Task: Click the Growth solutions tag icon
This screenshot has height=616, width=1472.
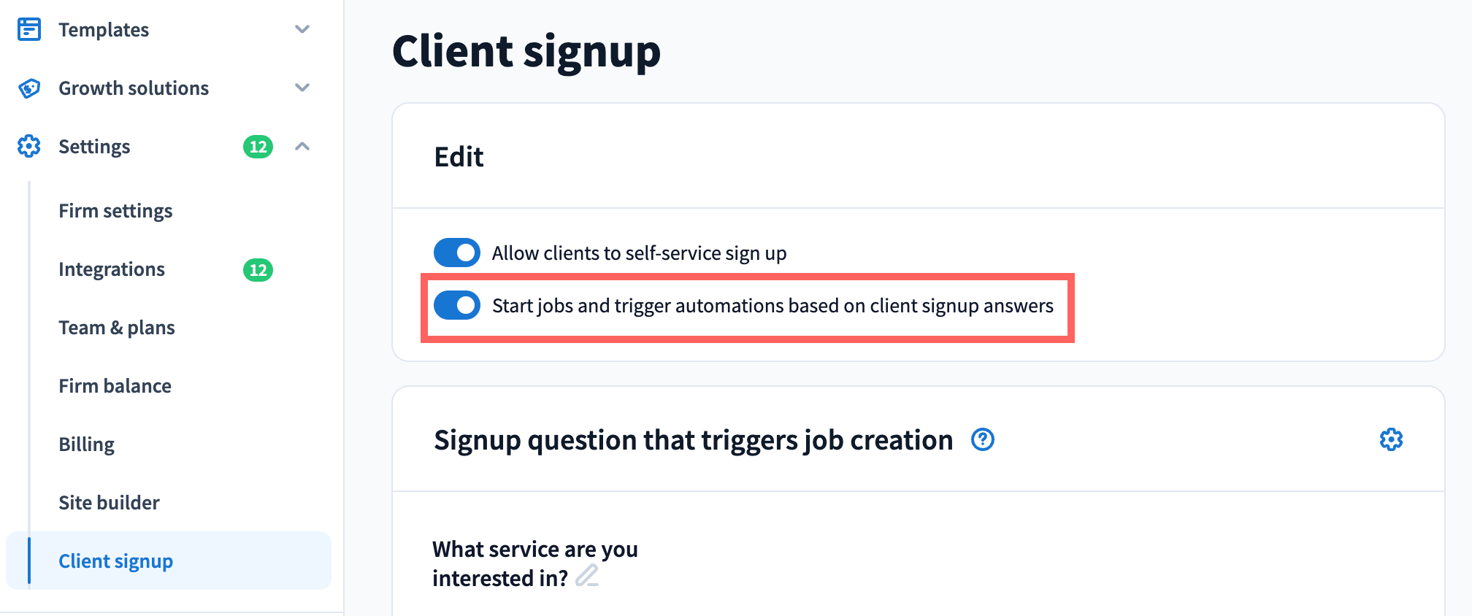Action: point(29,88)
